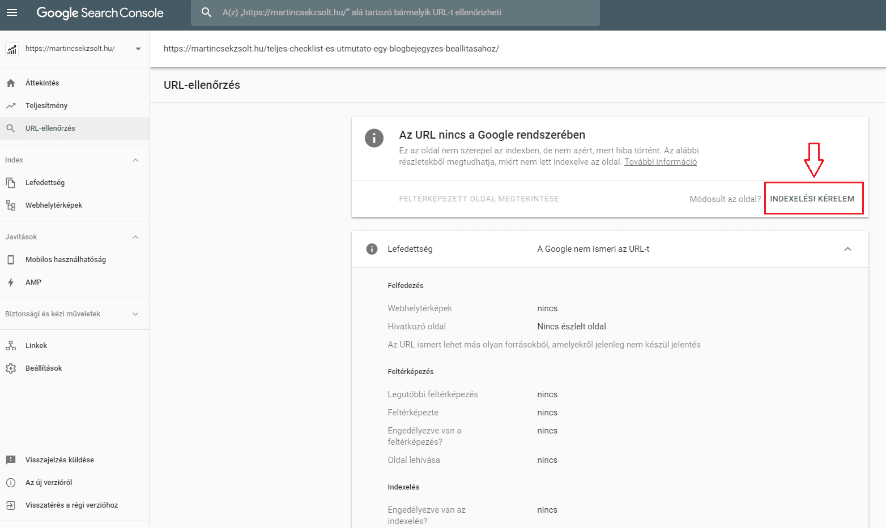Image resolution: width=886 pixels, height=528 pixels.
Task: Click the Index section heading
Action: point(14,160)
